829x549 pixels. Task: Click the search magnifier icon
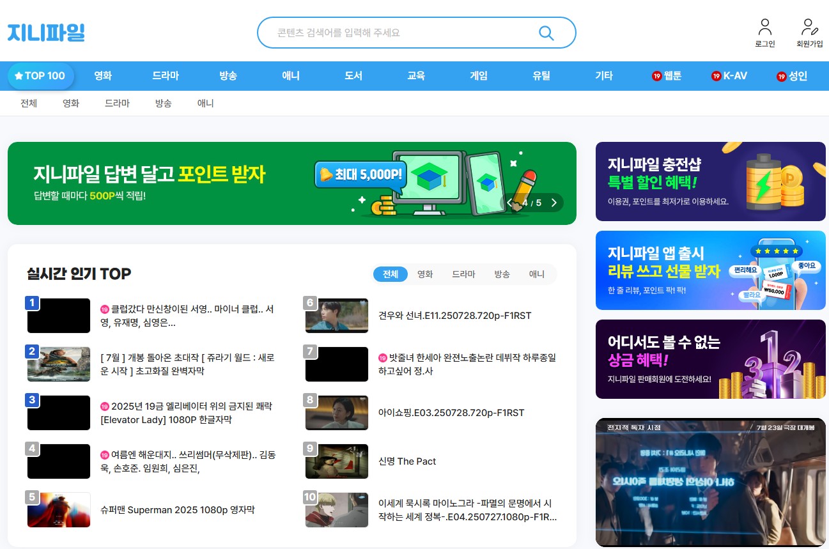tap(546, 32)
